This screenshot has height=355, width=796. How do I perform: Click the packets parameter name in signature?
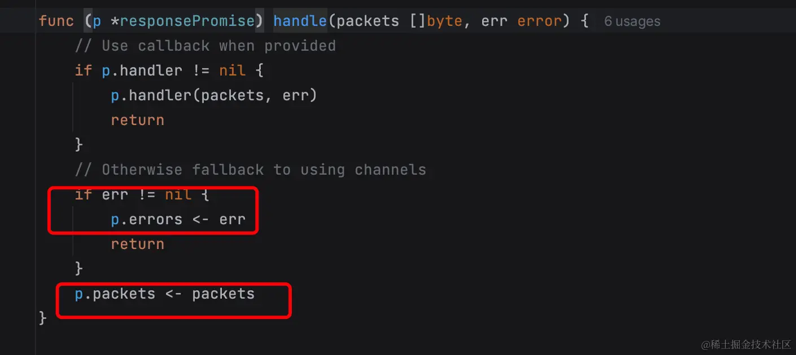coord(368,21)
